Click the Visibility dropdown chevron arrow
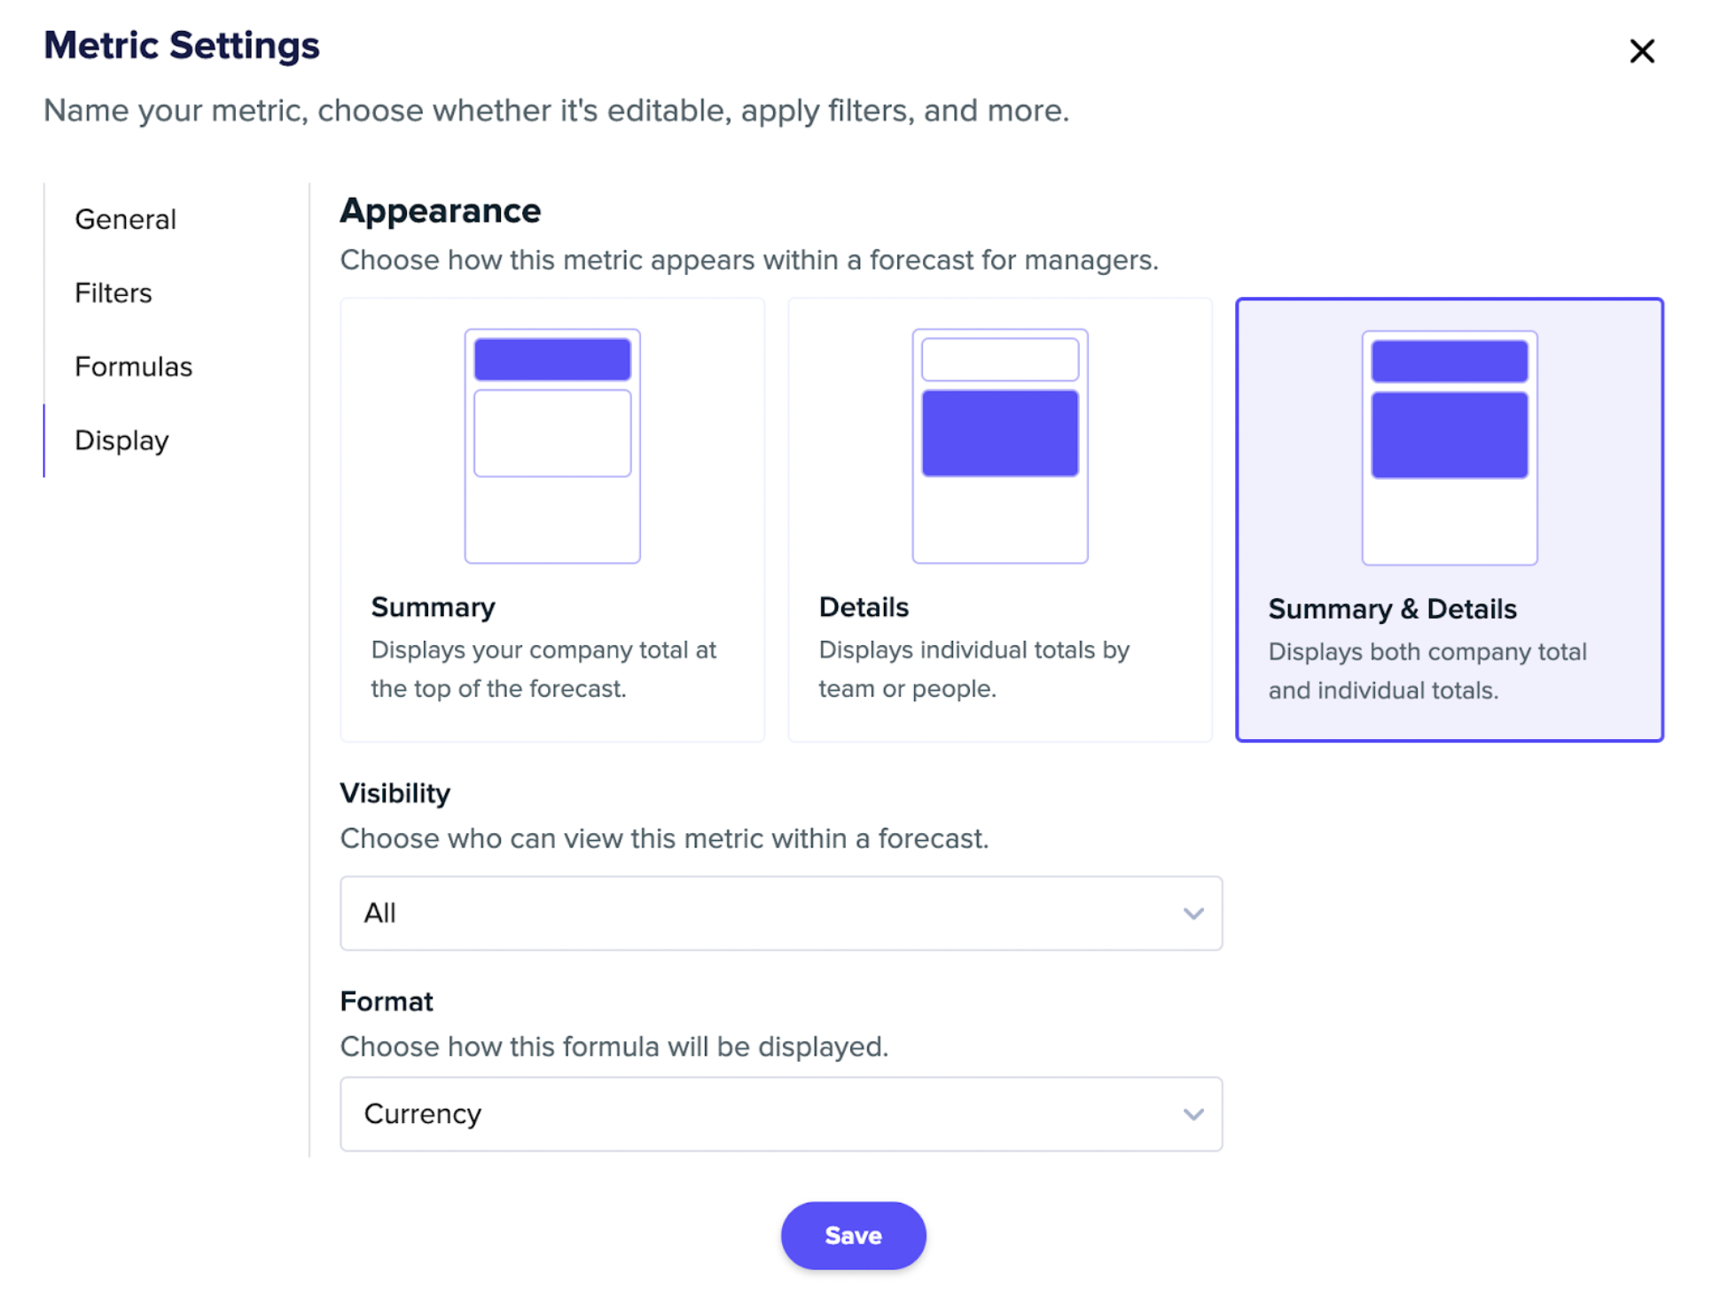The width and height of the screenshot is (1720, 1294). tap(1193, 913)
